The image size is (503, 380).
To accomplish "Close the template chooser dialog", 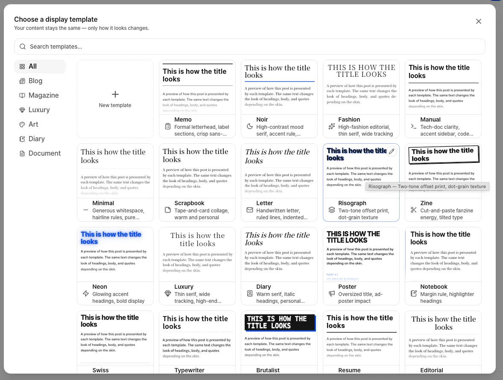I will [479, 21].
